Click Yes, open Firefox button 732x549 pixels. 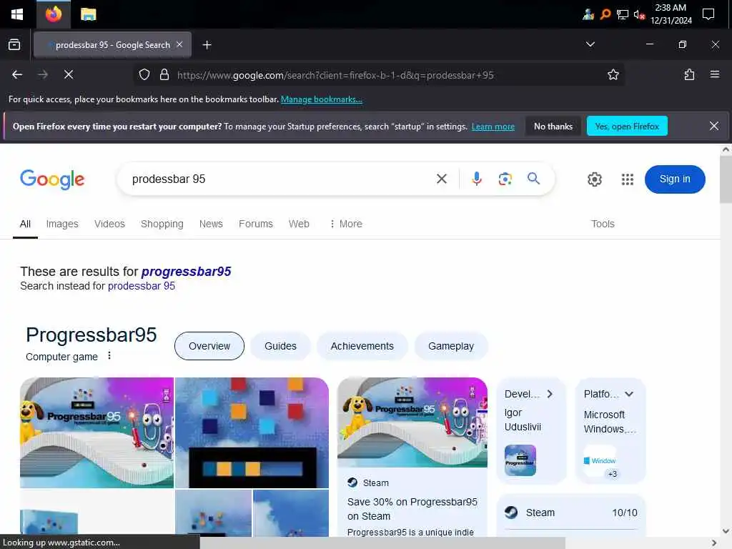[x=627, y=126]
